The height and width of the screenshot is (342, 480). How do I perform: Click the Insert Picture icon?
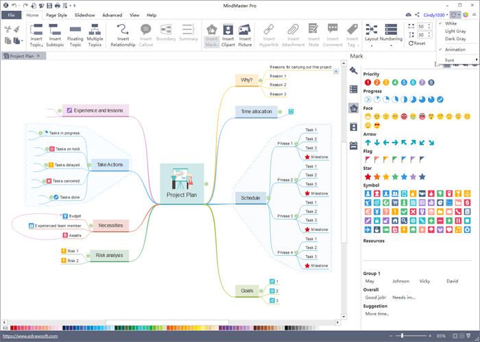[x=245, y=29]
